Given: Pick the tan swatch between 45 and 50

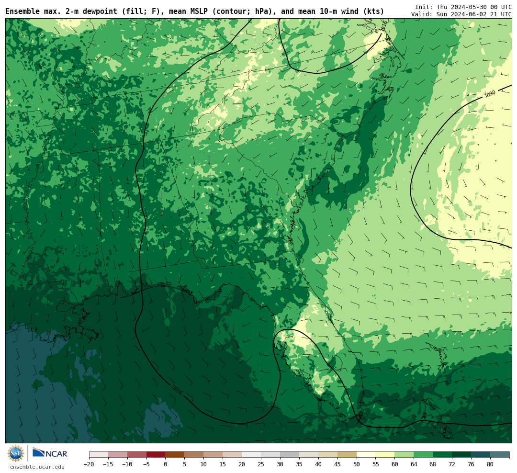Looking at the screenshot, I should click(347, 455).
